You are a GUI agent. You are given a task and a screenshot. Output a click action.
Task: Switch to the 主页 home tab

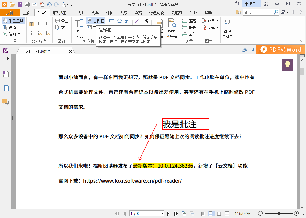click(27, 13)
